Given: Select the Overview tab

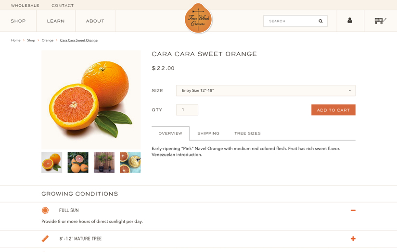Looking at the screenshot, I should 170,133.
